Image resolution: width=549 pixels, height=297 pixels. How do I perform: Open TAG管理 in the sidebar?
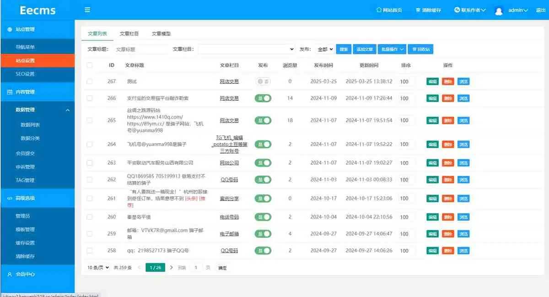pos(37,180)
